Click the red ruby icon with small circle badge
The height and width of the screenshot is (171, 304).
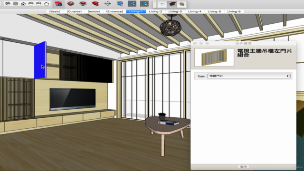pos(95,3)
